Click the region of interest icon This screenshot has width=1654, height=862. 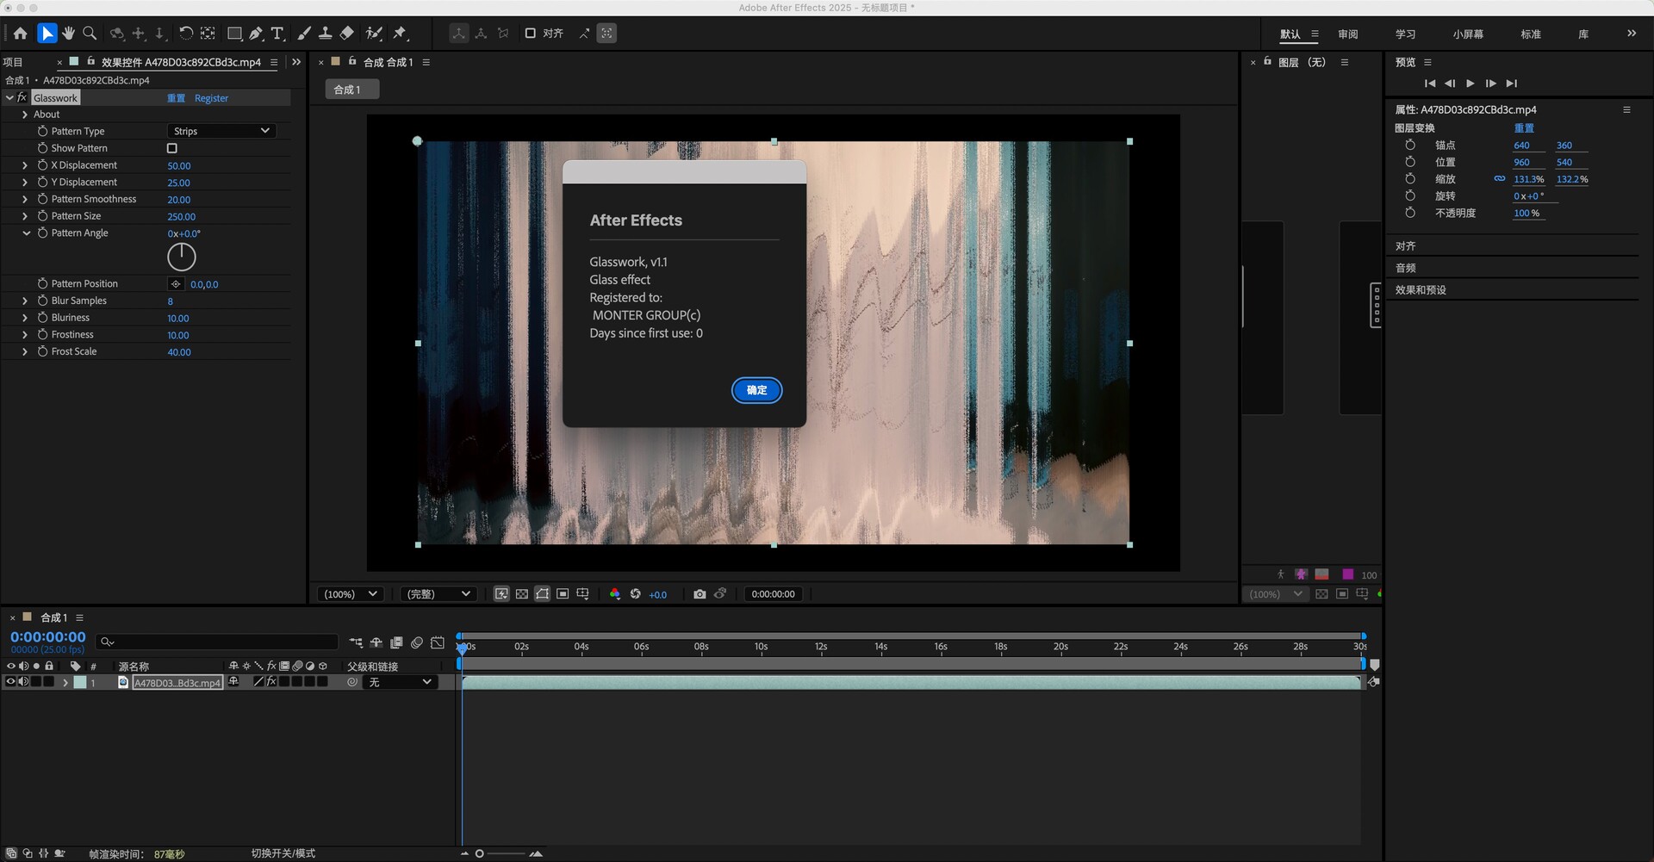pos(563,594)
